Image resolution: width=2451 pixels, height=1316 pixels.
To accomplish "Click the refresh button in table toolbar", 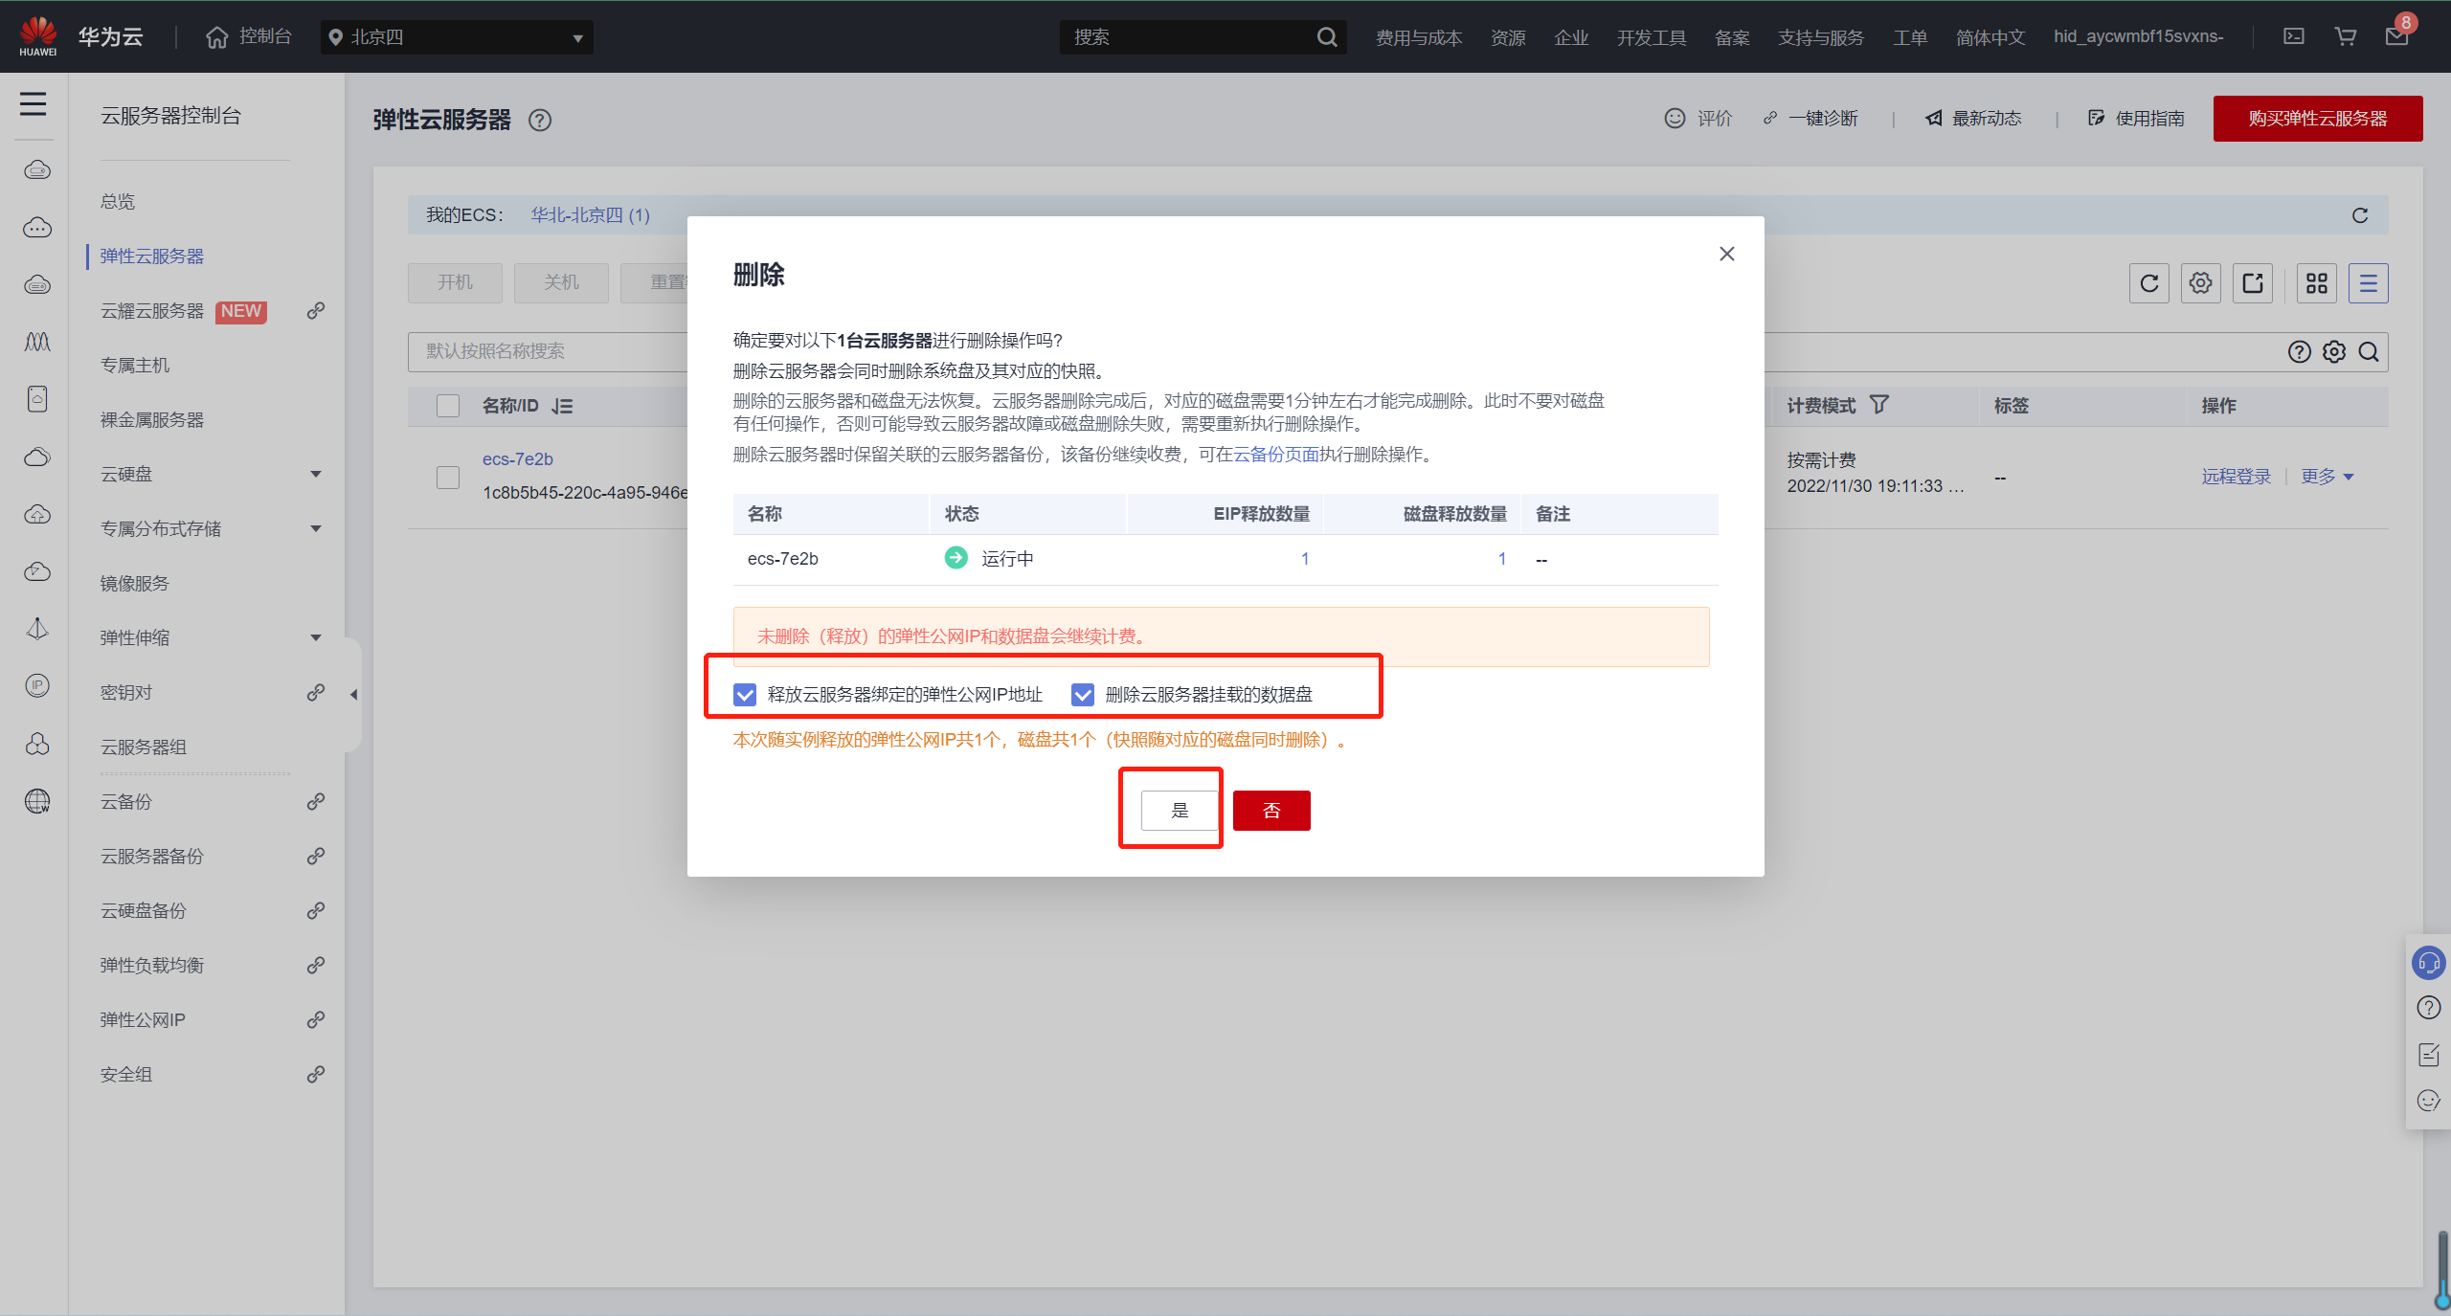I will click(x=2149, y=283).
